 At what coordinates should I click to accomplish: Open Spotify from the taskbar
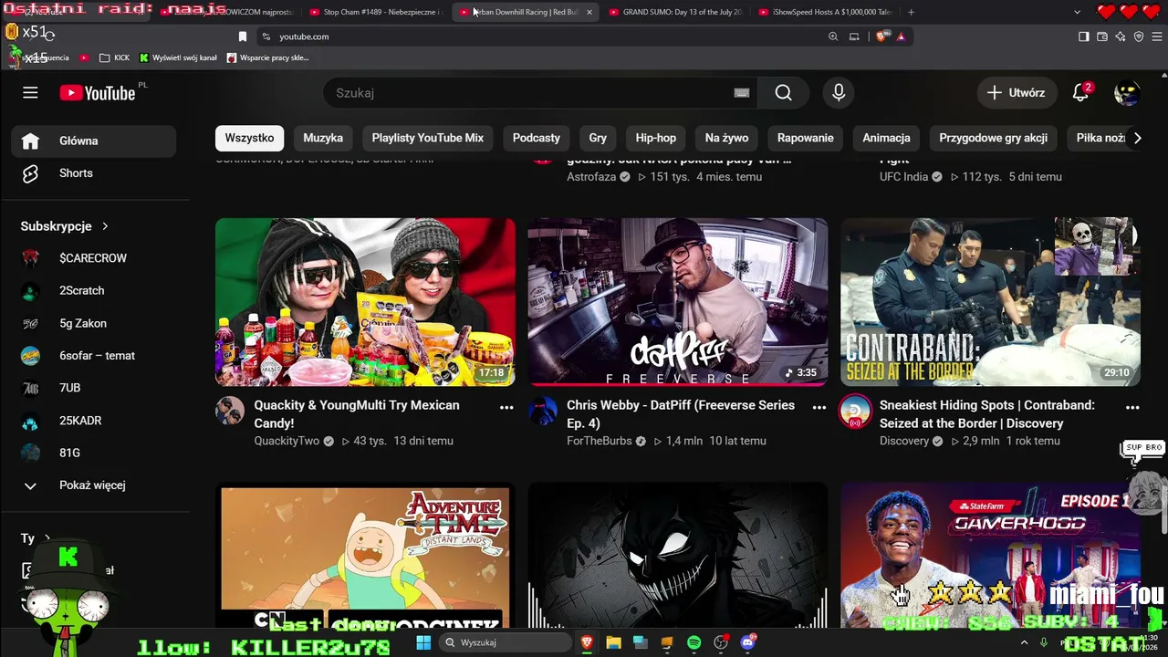tap(693, 642)
